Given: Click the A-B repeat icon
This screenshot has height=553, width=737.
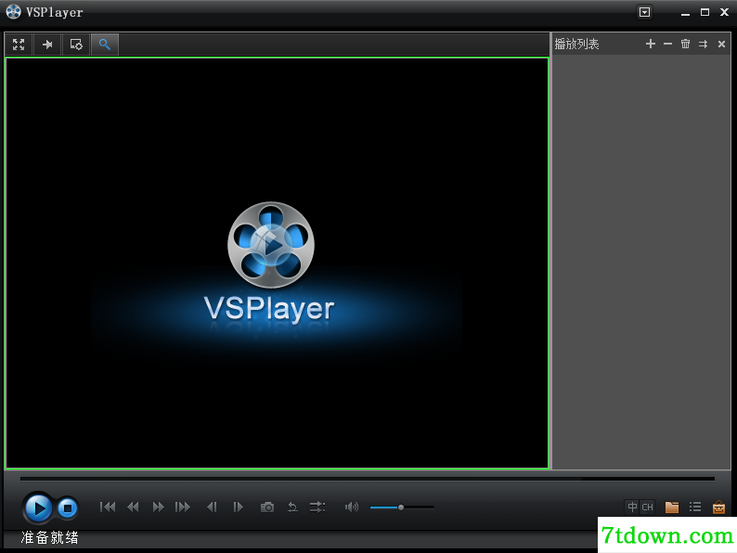Looking at the screenshot, I should click(292, 507).
